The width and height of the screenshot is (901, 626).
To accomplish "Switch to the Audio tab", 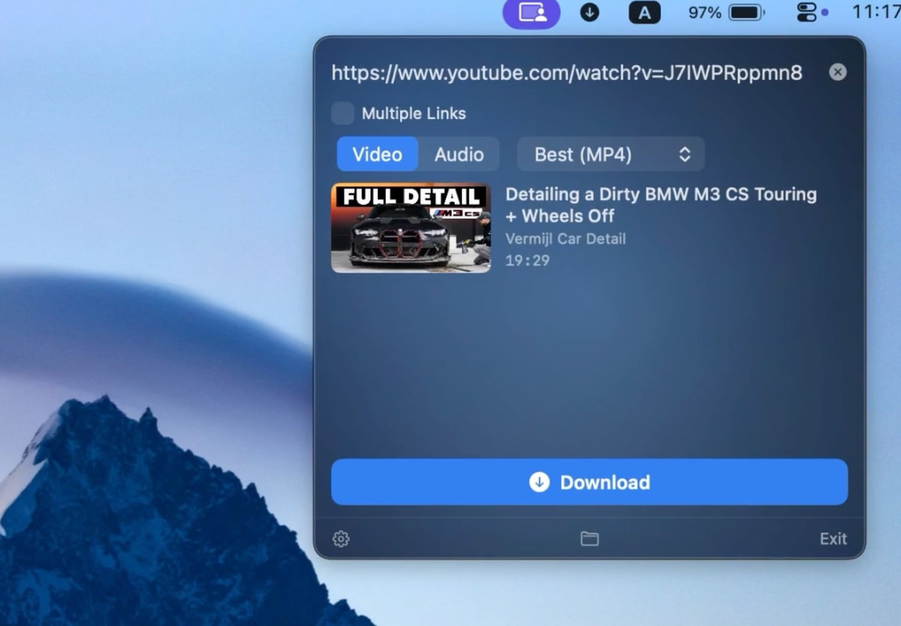I will 459,155.
